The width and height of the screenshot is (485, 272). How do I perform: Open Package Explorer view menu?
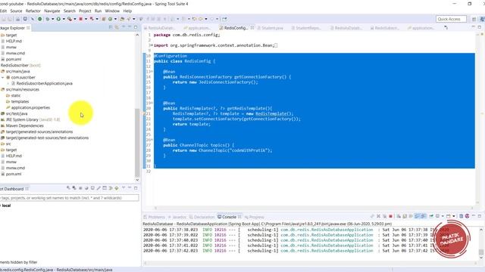(x=124, y=27)
